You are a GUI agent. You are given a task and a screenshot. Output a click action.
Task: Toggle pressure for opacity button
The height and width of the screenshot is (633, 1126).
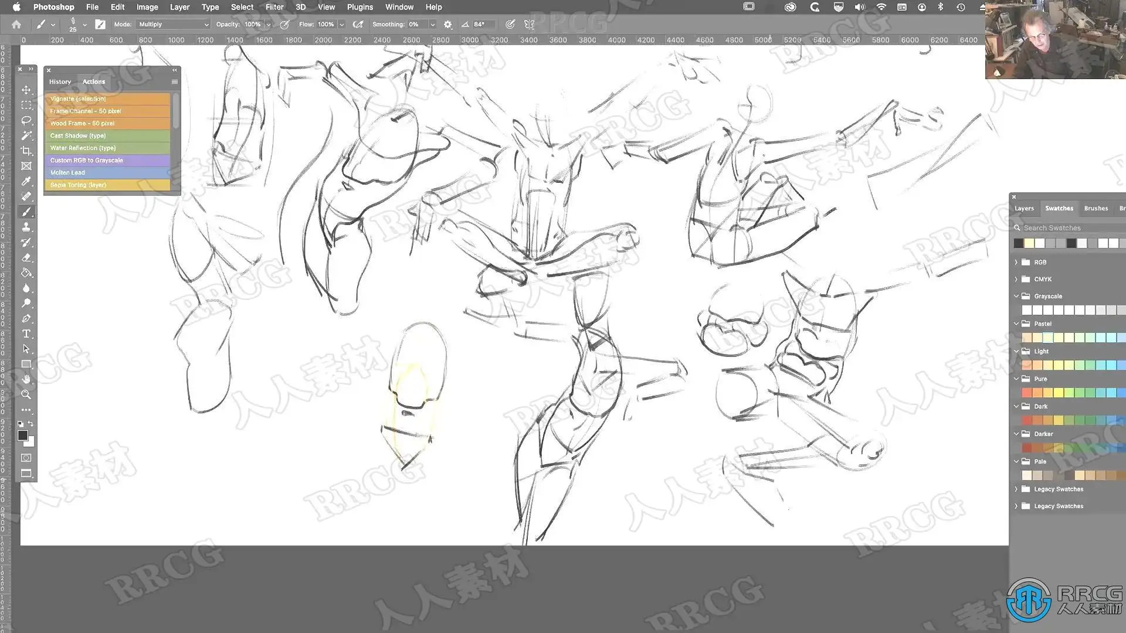point(285,25)
